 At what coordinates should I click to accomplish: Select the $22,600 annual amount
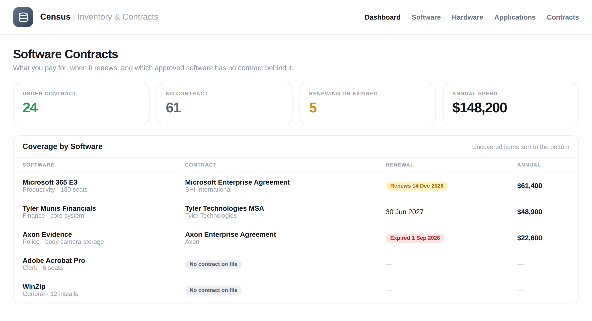coord(530,238)
